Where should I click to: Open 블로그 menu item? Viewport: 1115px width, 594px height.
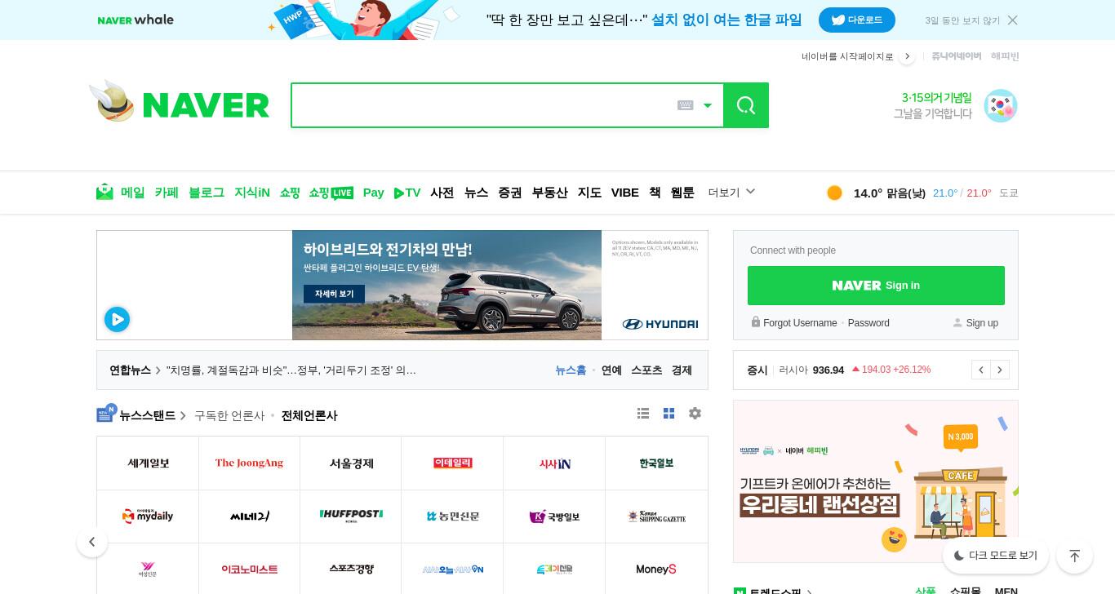[207, 193]
